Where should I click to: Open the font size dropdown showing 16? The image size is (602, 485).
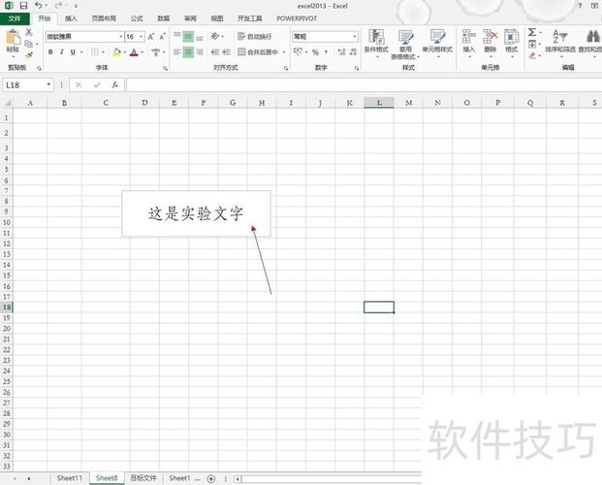pos(142,37)
